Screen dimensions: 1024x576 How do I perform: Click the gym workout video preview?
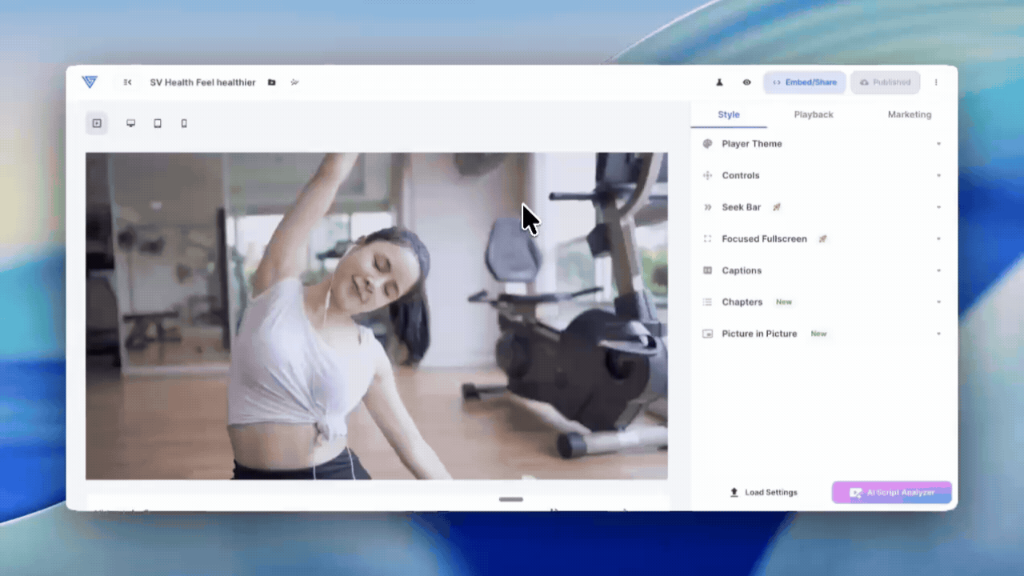(x=377, y=316)
